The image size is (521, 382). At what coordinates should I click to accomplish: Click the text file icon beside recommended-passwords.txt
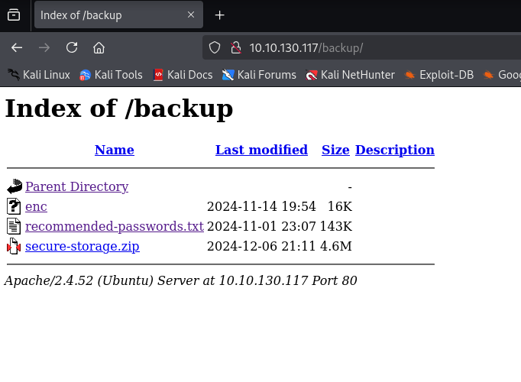14,226
